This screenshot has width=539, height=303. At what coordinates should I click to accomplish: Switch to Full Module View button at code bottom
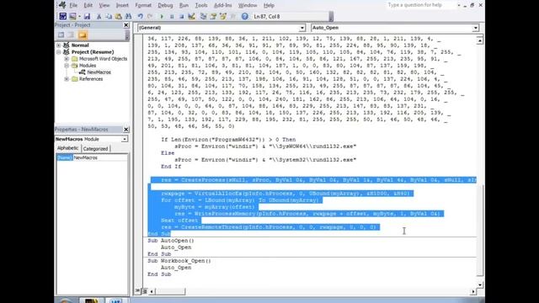[x=144, y=291]
